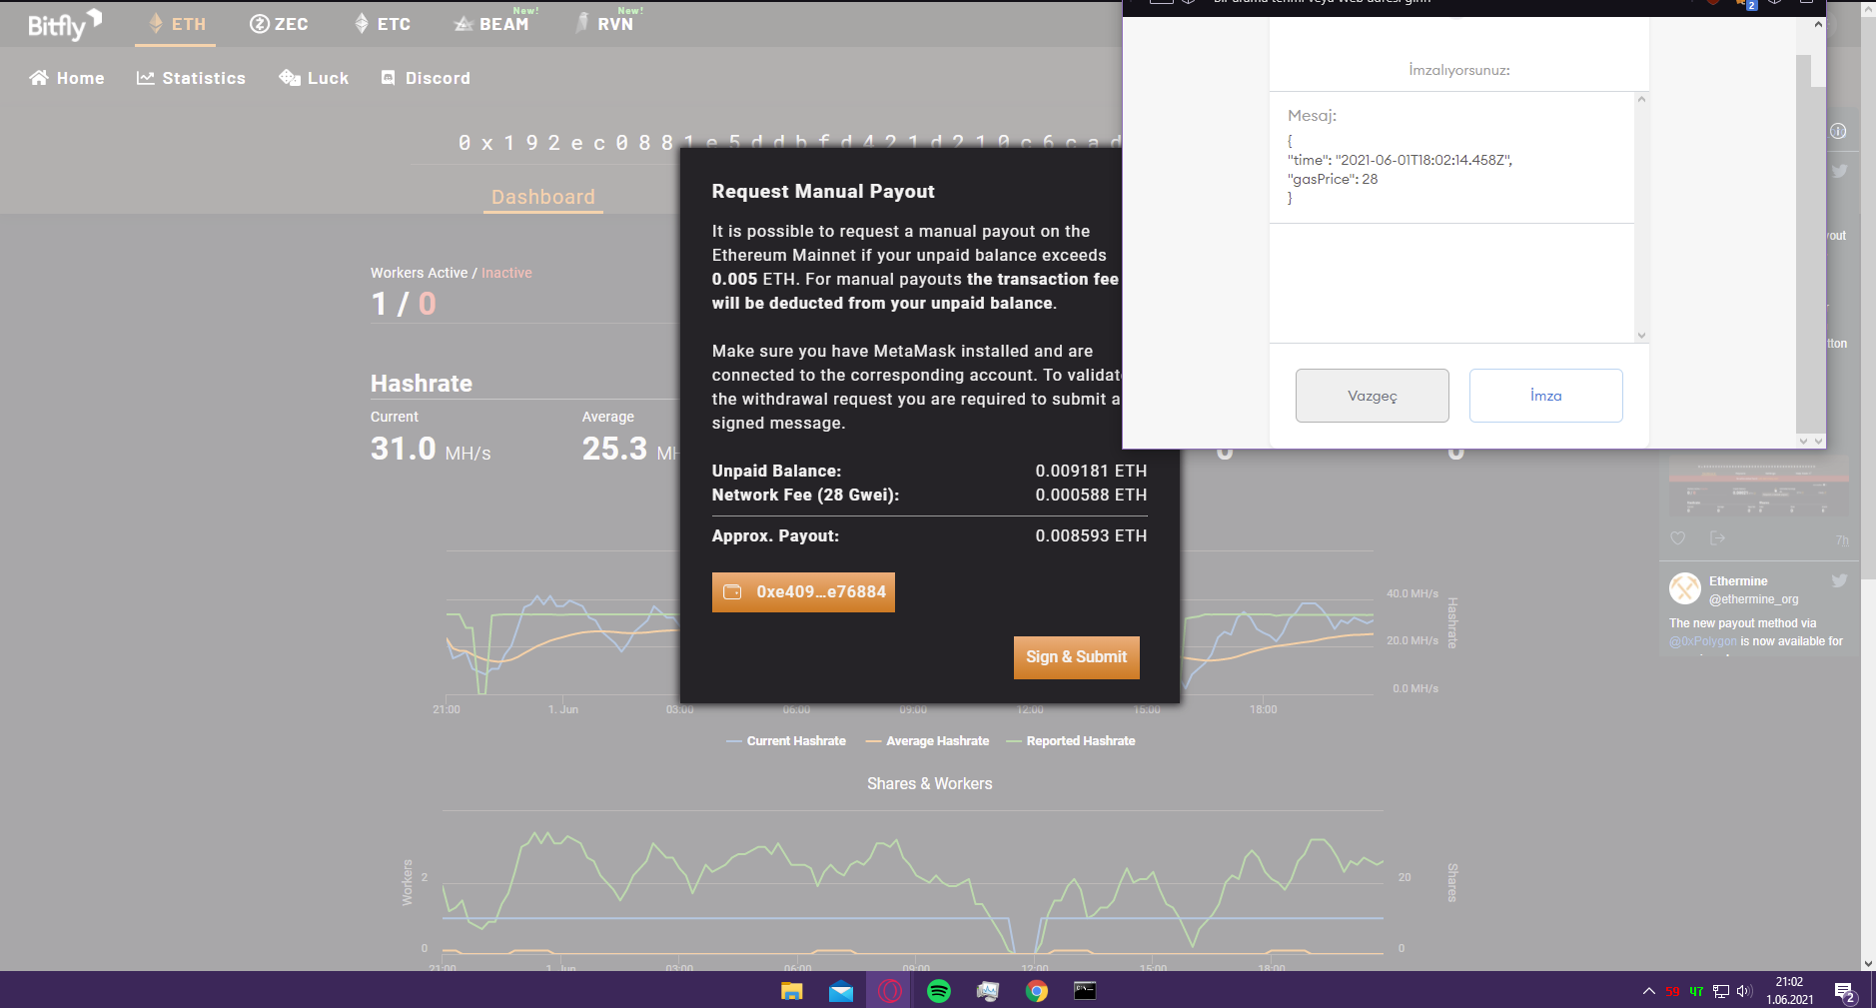Click the Bitfly logo
This screenshot has width=1876, height=1008.
pyautogui.click(x=65, y=24)
